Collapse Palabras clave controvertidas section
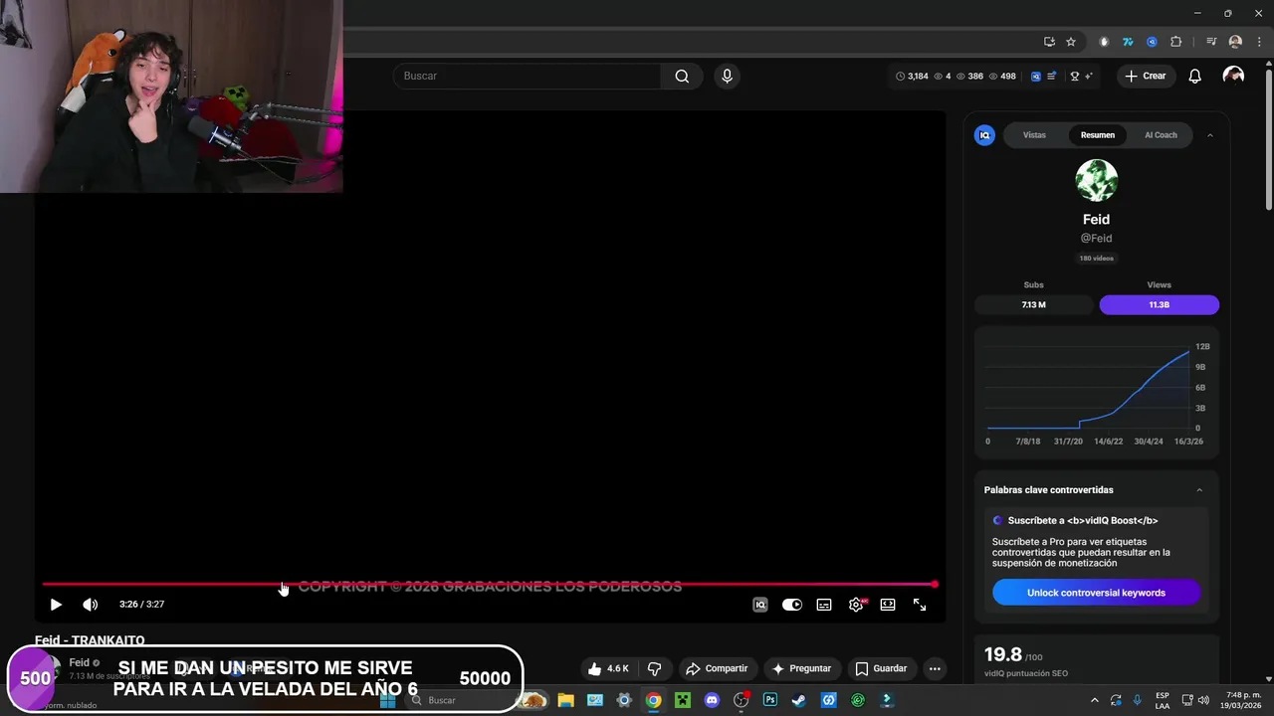1274x716 pixels. pos(1199,490)
